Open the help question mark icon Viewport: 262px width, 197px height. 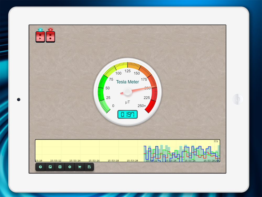tap(40, 167)
